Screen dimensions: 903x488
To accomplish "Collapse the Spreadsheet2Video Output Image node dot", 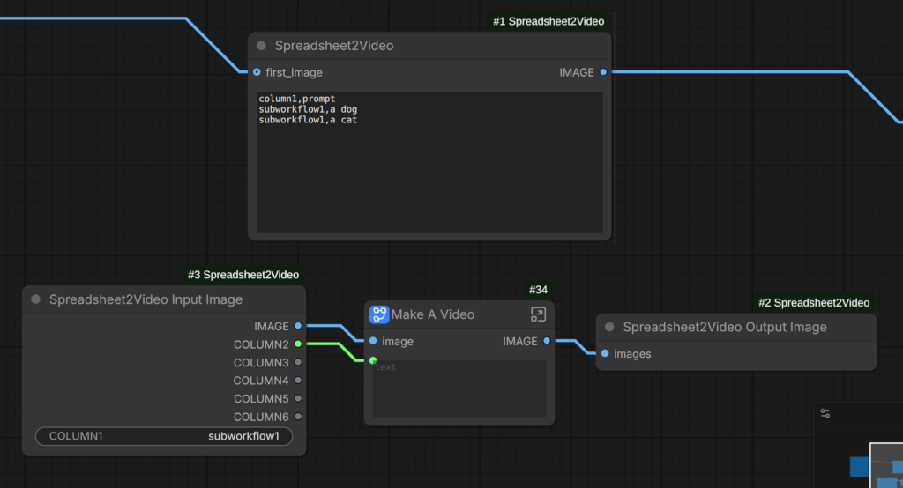I will click(x=609, y=327).
